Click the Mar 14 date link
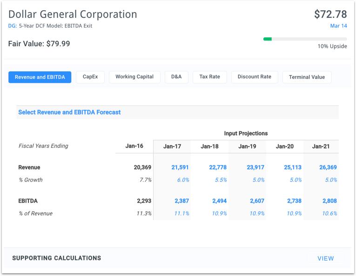The width and height of the screenshot is (356, 276). (338, 26)
